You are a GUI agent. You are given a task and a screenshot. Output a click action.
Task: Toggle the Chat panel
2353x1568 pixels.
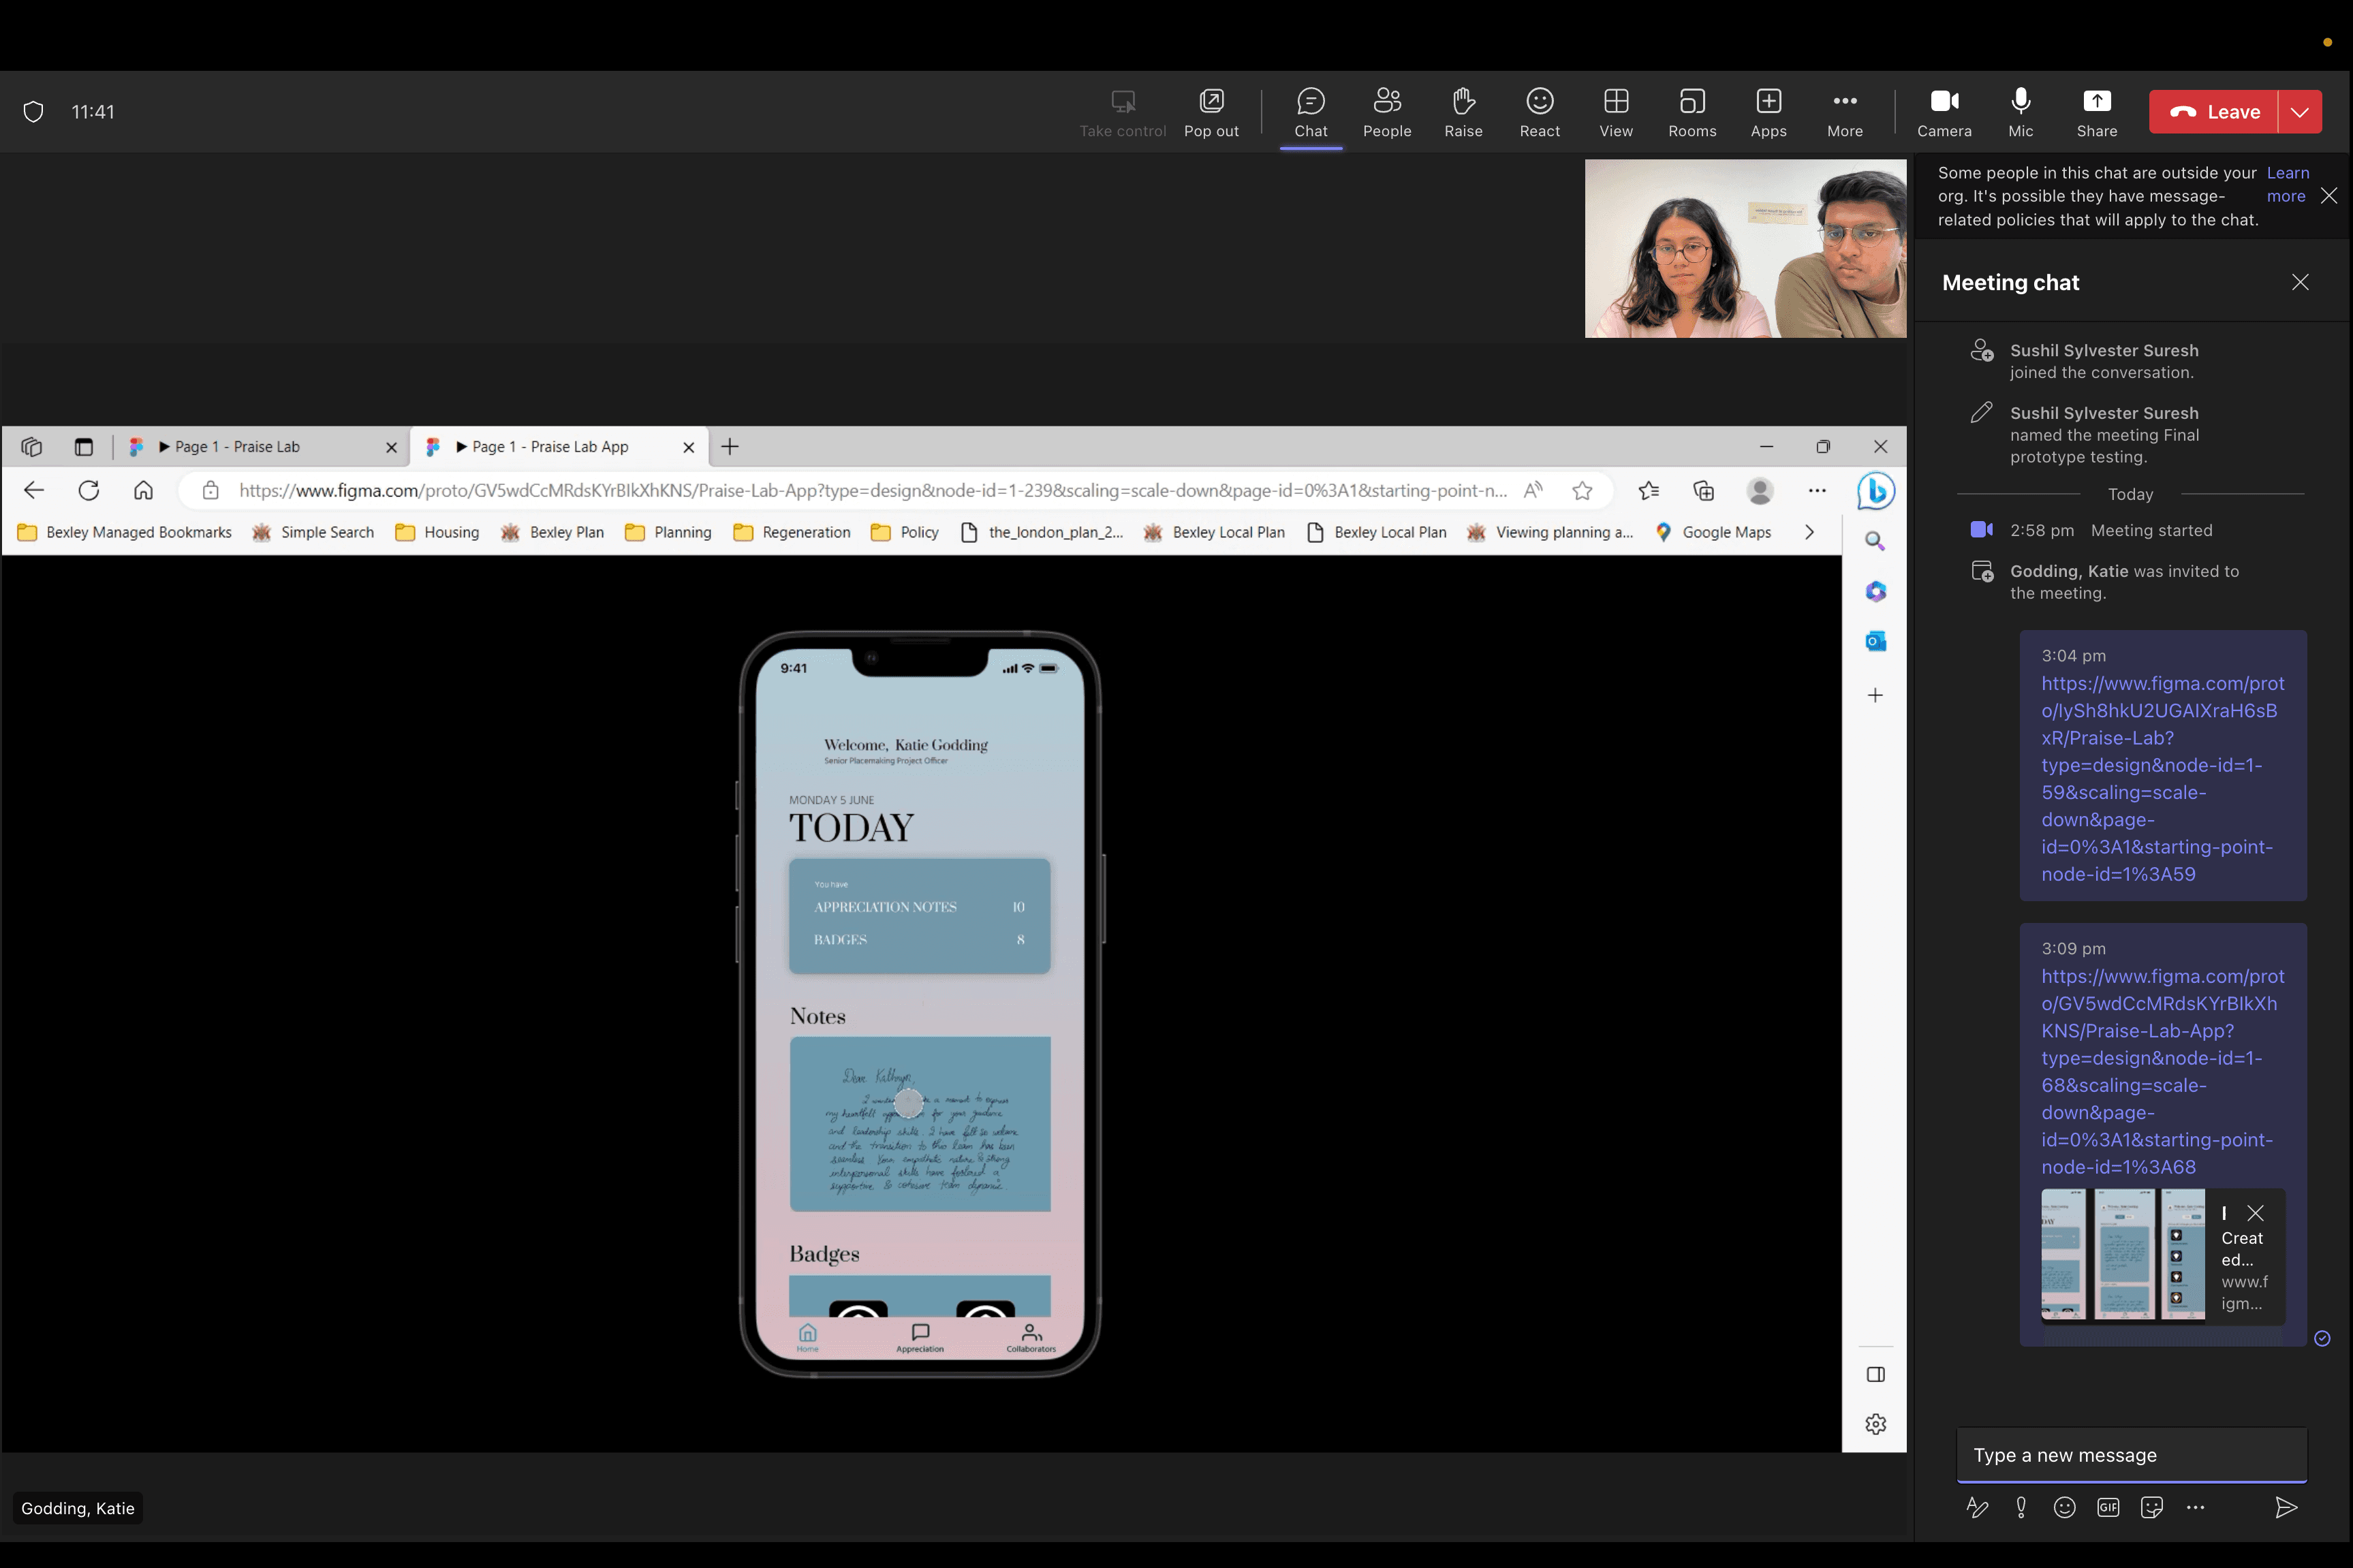pos(1310,112)
